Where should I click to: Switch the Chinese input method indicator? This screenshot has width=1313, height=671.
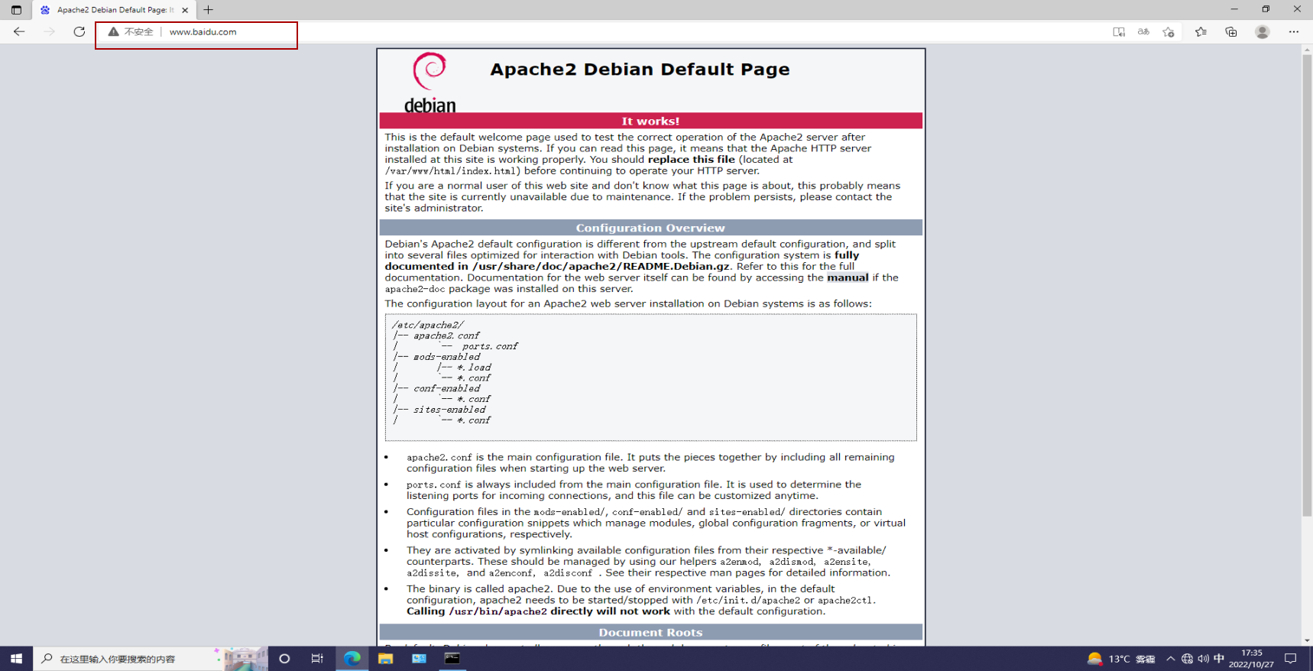click(x=1219, y=658)
